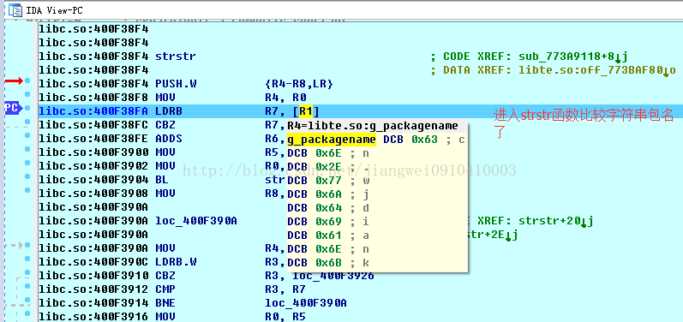
Task: Click 'DCB 0x2E' row in tooltip
Action: point(328,167)
